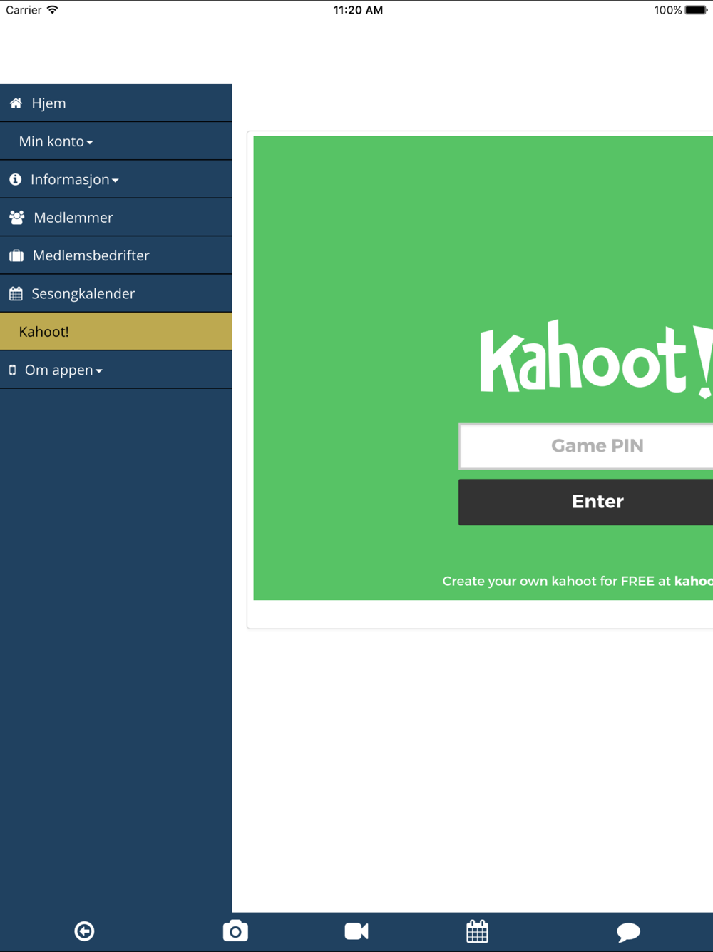
Task: Click the 'Create your own kahoot for FREE' text
Action: pyautogui.click(x=548, y=581)
